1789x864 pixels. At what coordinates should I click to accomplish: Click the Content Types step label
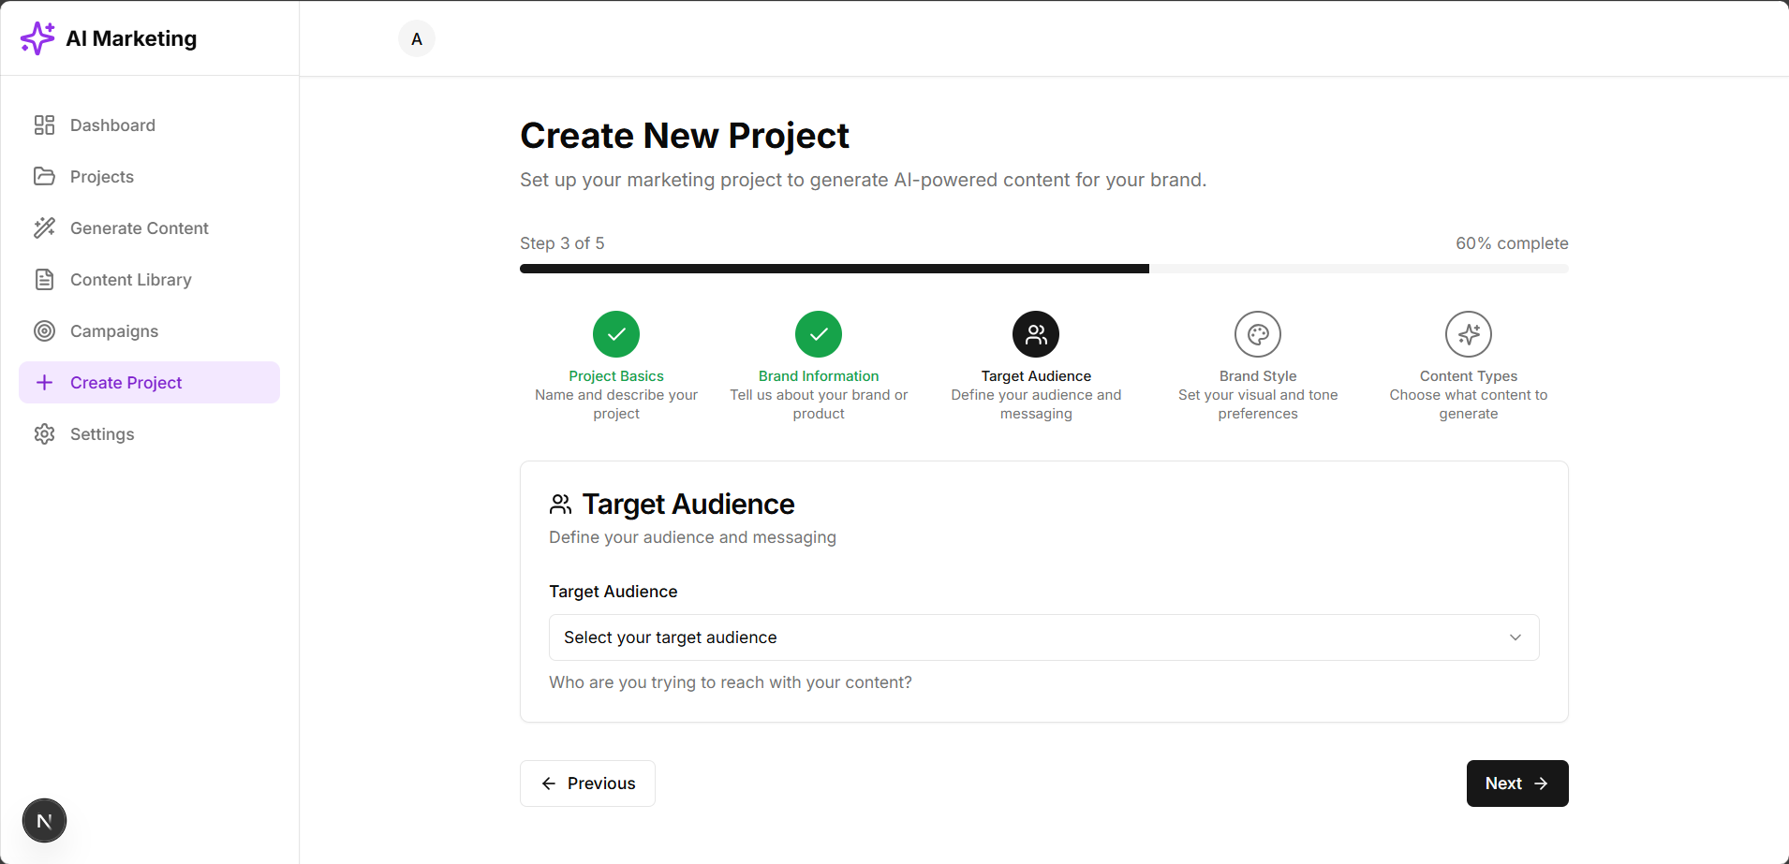[1469, 376]
